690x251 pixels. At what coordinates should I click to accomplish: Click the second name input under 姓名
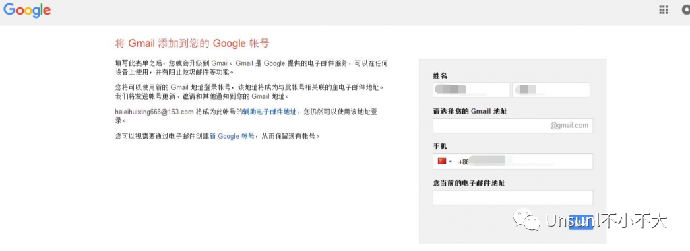[551, 90]
